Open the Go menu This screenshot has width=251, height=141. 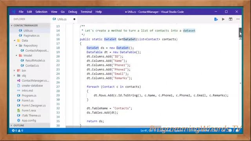pyautogui.click(x=63, y=12)
